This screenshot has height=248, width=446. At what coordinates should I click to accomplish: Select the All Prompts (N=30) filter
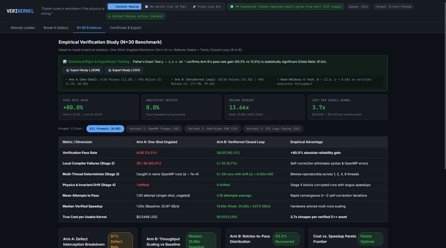[105, 129]
